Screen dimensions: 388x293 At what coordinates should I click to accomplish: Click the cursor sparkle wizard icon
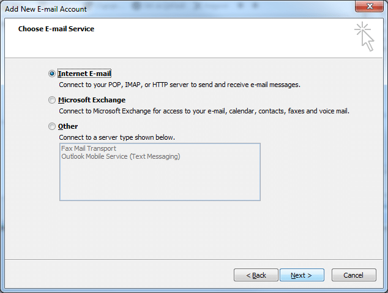click(x=364, y=37)
